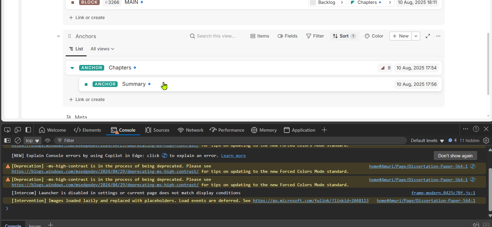This screenshot has height=227, width=492.
Task: Open the Application tab
Action: click(x=299, y=130)
